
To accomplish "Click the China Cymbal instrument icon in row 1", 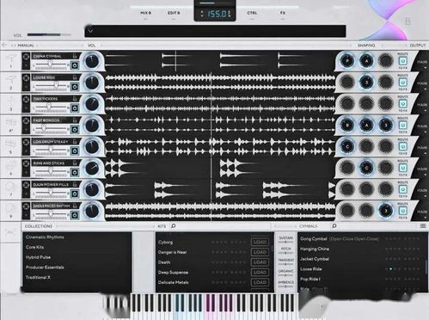I will [x=11, y=58].
